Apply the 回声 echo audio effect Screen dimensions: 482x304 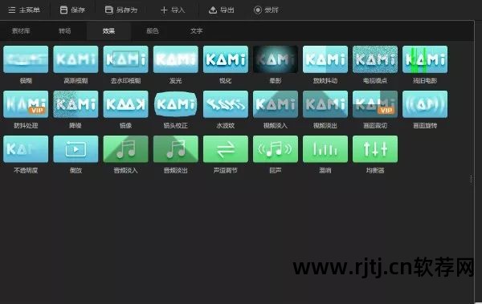275,149
